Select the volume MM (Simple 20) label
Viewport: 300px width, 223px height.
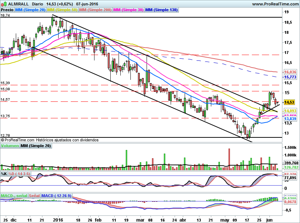36,146
